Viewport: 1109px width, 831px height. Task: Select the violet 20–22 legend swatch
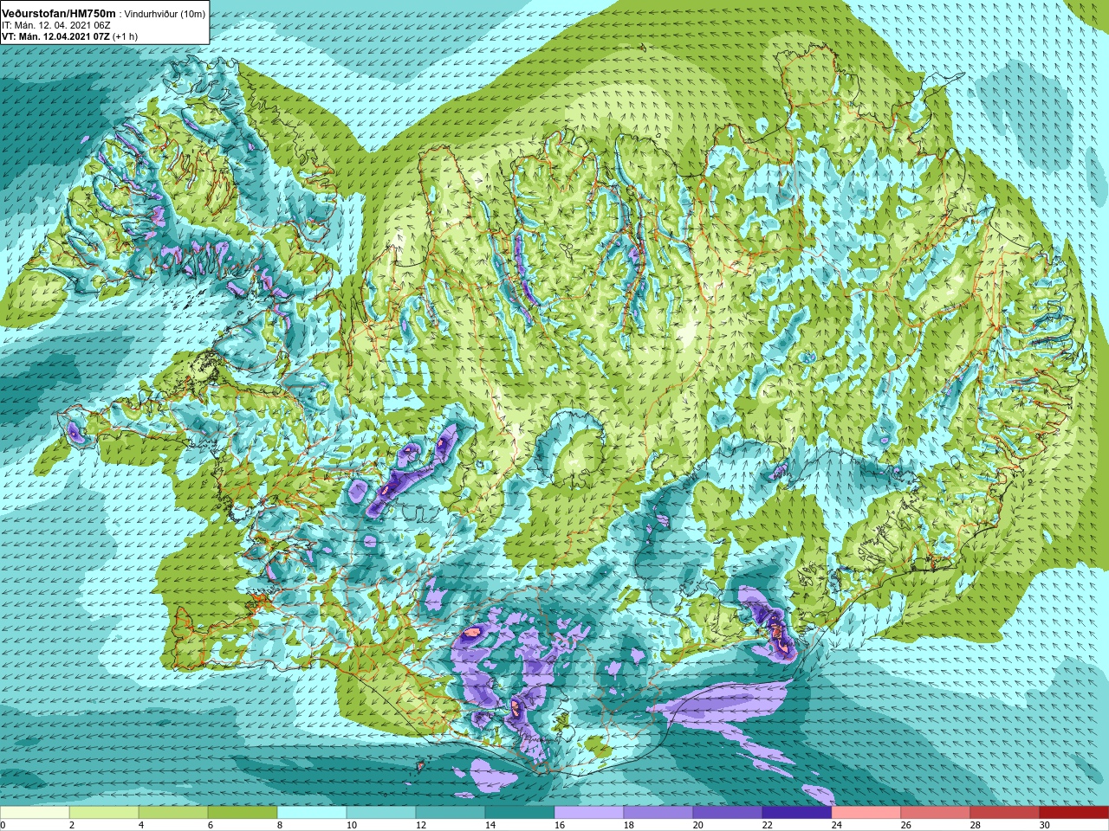tap(728, 813)
